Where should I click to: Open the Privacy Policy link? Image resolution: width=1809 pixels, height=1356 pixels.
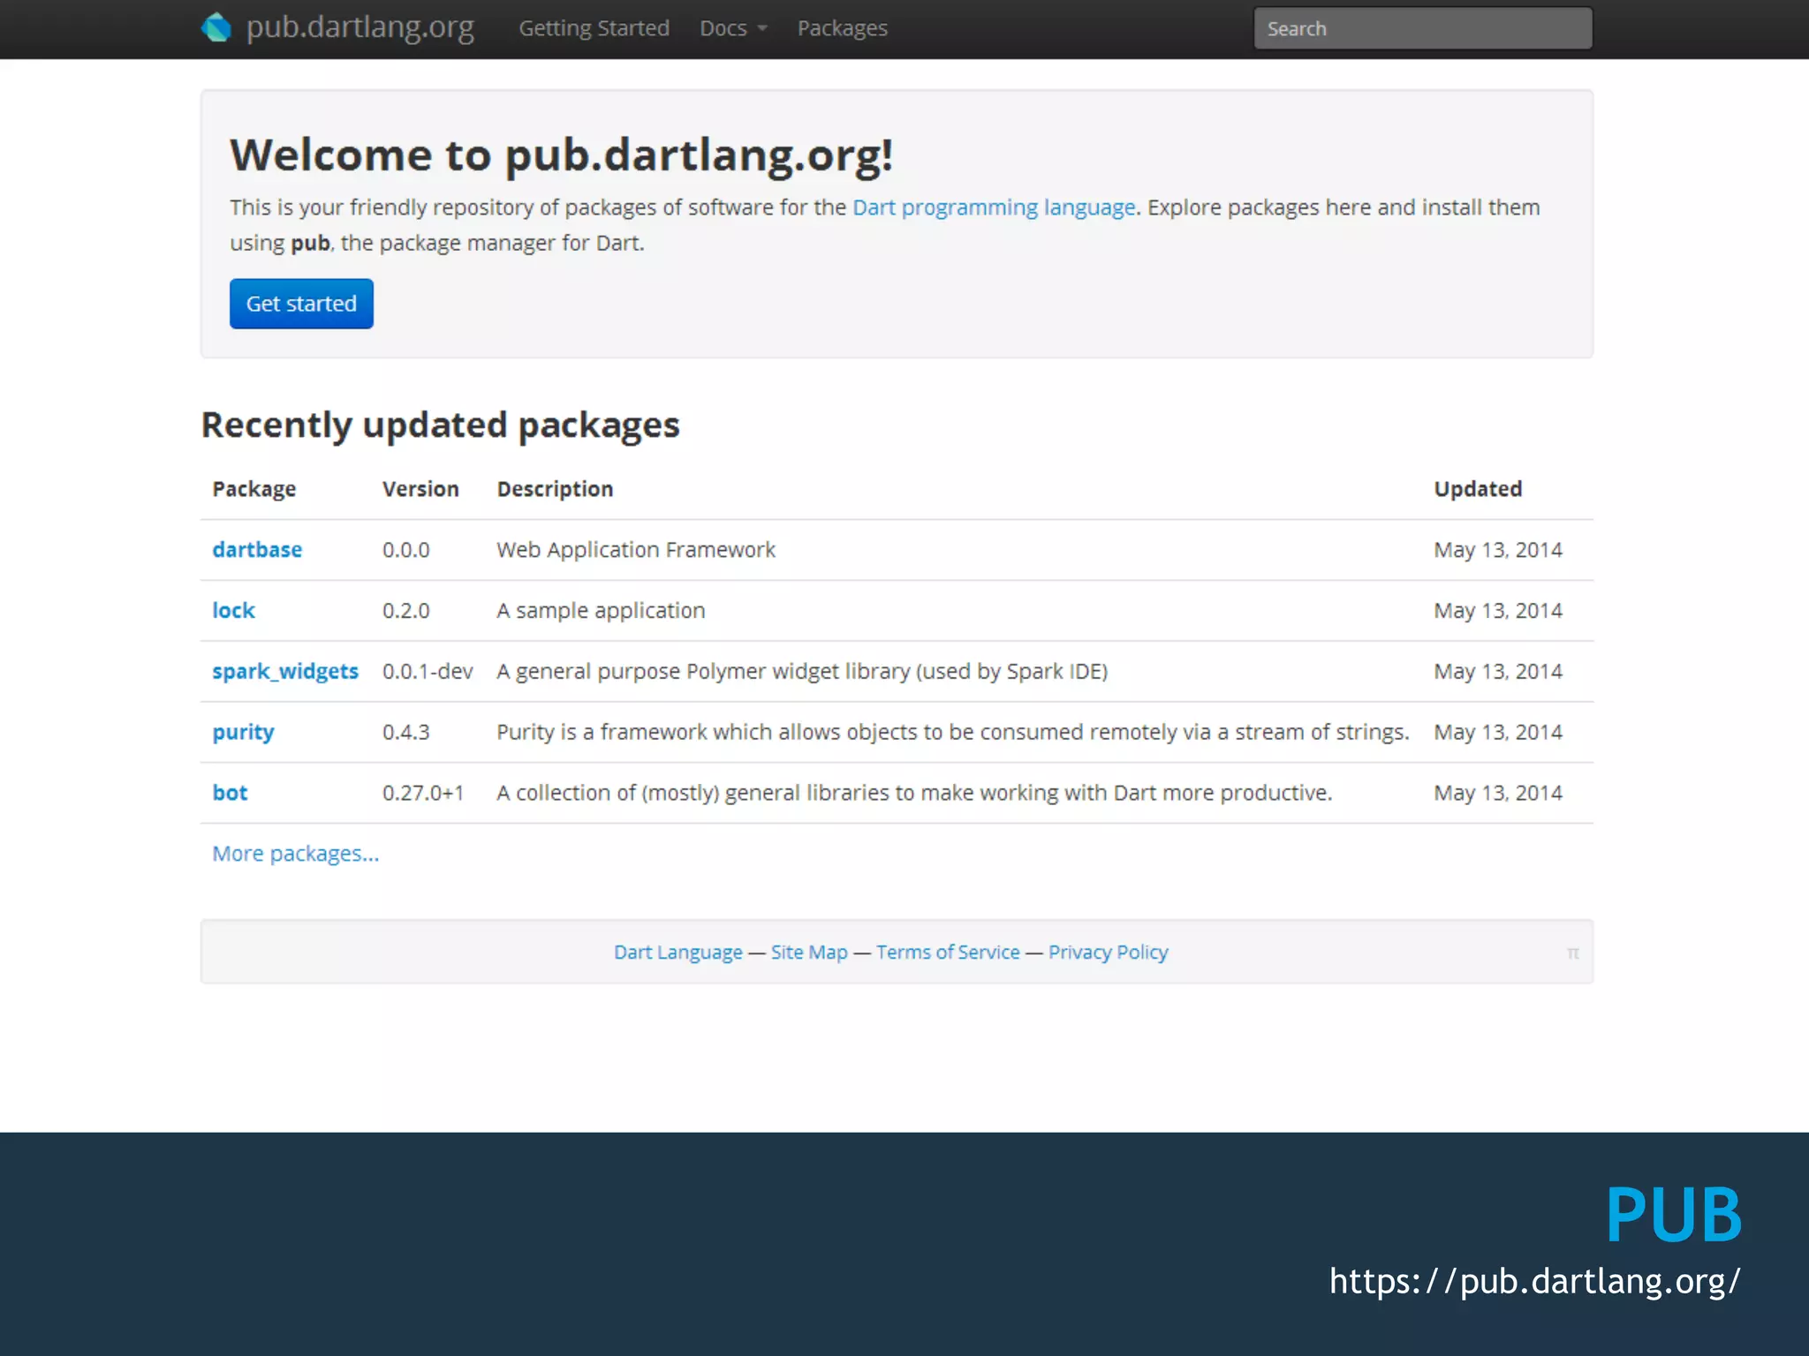1108,953
